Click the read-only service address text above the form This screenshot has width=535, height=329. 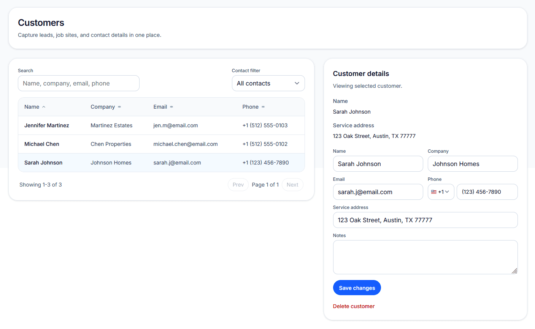click(374, 136)
